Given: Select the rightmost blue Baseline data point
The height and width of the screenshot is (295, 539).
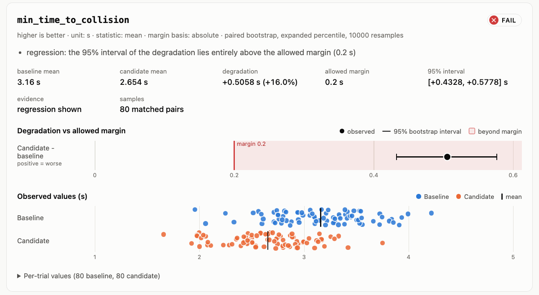Looking at the screenshot, I should [432, 213].
